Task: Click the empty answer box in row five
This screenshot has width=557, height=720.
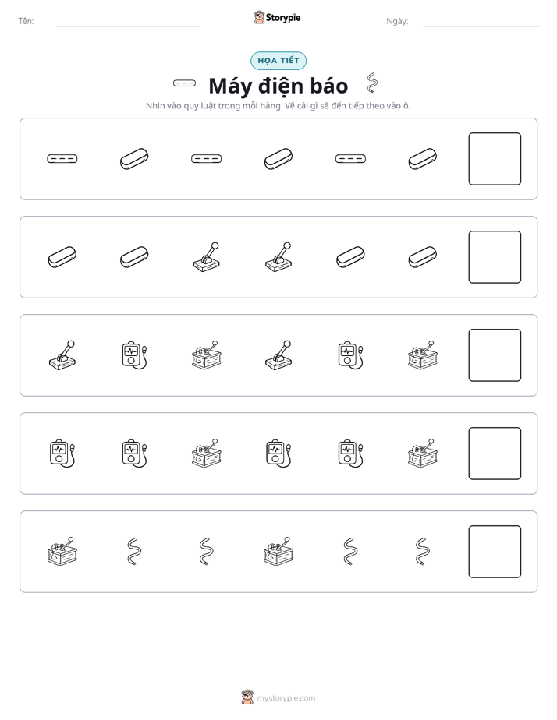Action: (495, 552)
